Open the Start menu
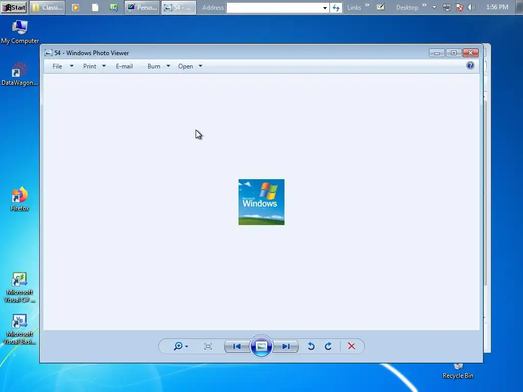Viewport: 523px width, 392px height. pyautogui.click(x=14, y=7)
